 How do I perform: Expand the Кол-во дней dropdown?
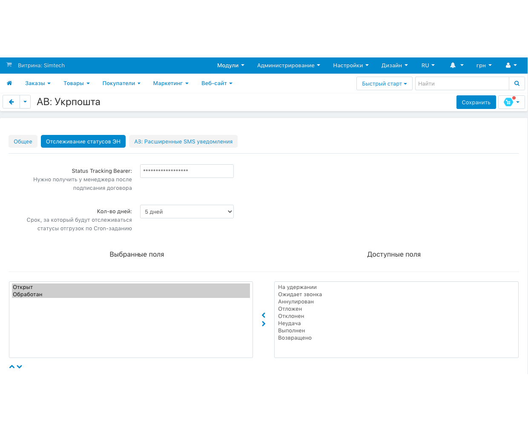pyautogui.click(x=187, y=212)
